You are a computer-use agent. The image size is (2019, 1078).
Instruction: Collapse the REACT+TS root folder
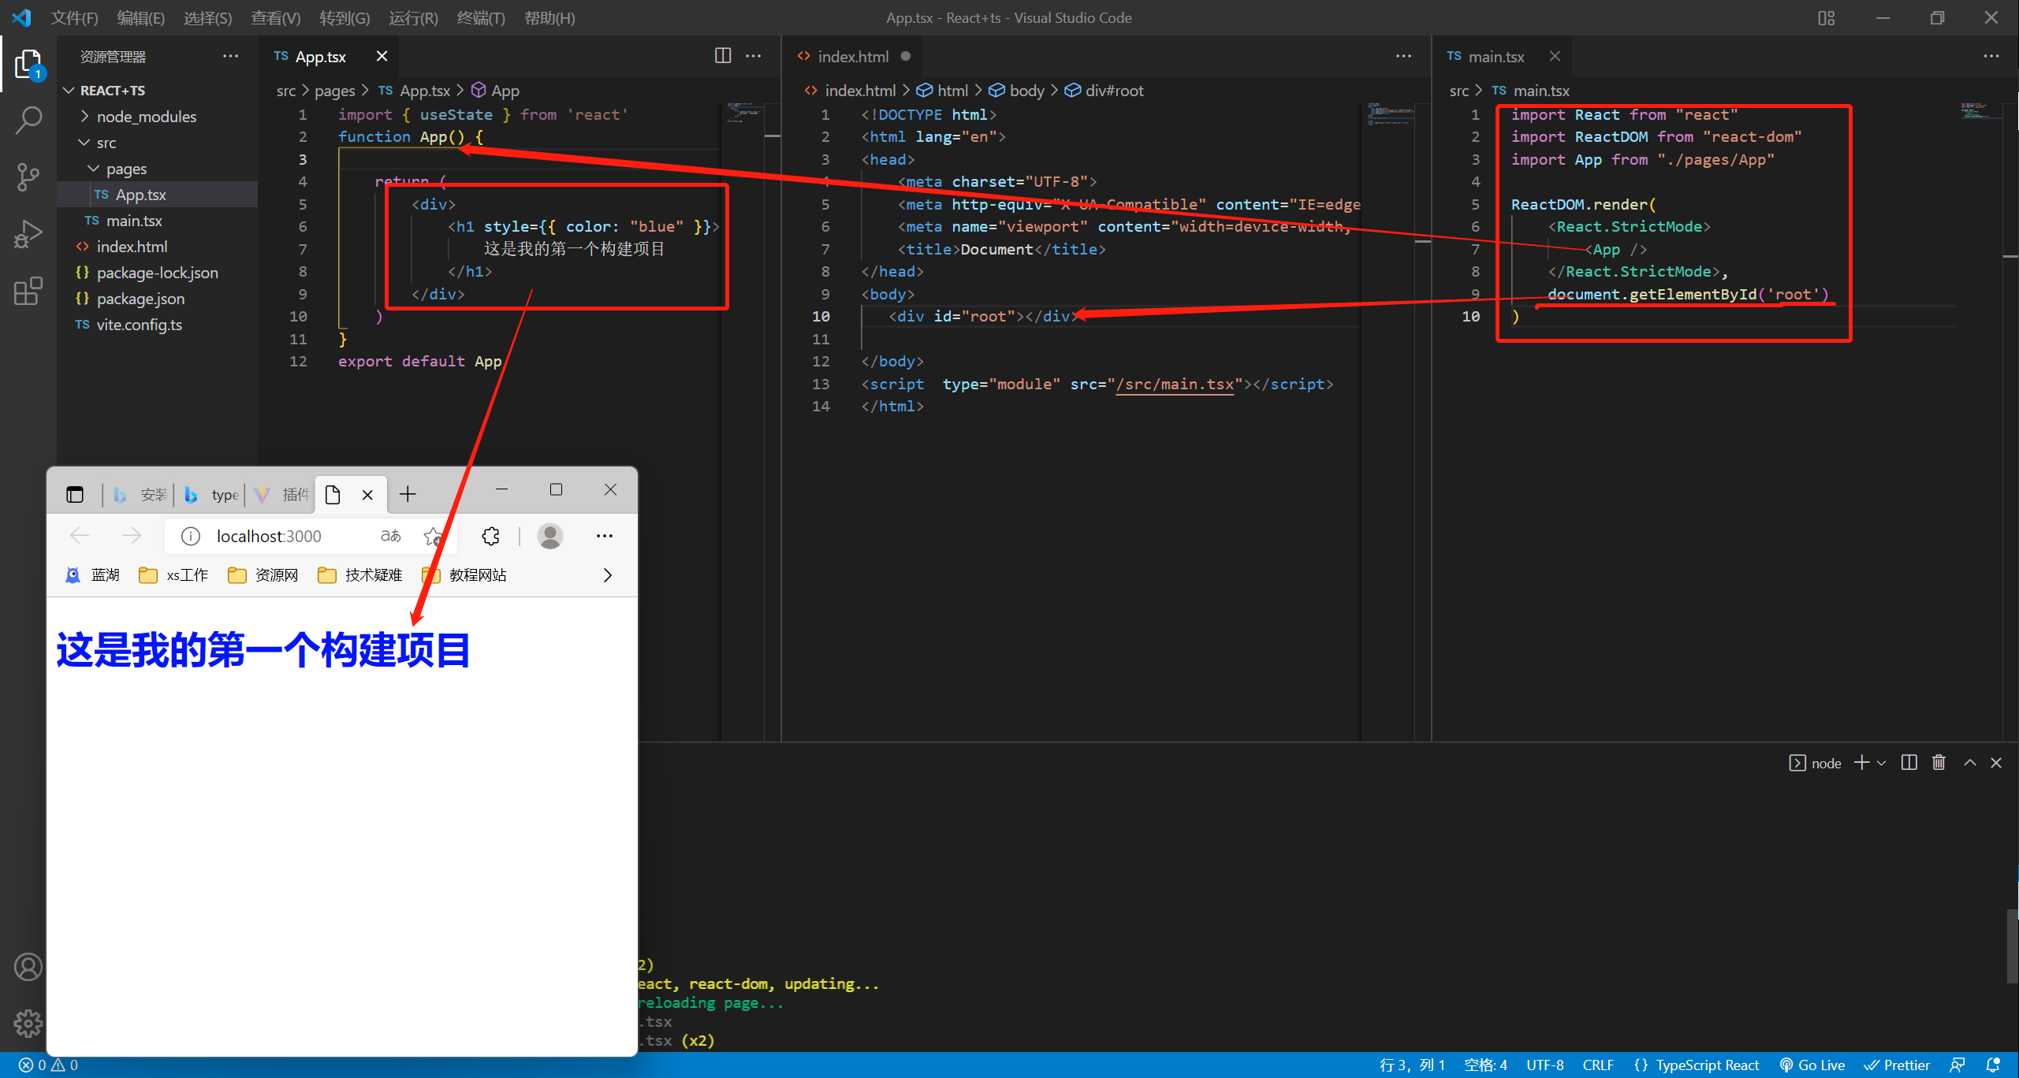pos(69,91)
